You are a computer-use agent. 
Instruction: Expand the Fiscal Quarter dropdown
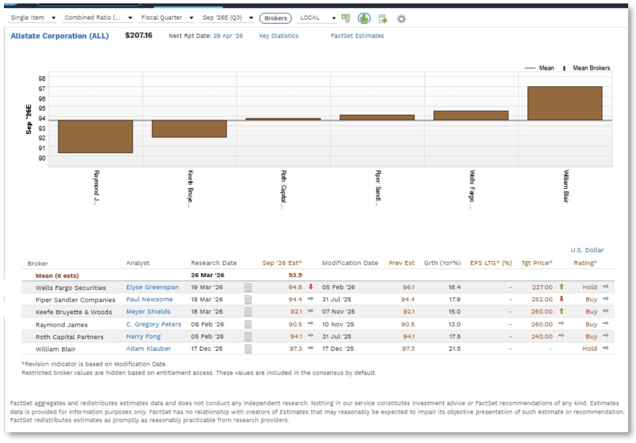click(167, 18)
